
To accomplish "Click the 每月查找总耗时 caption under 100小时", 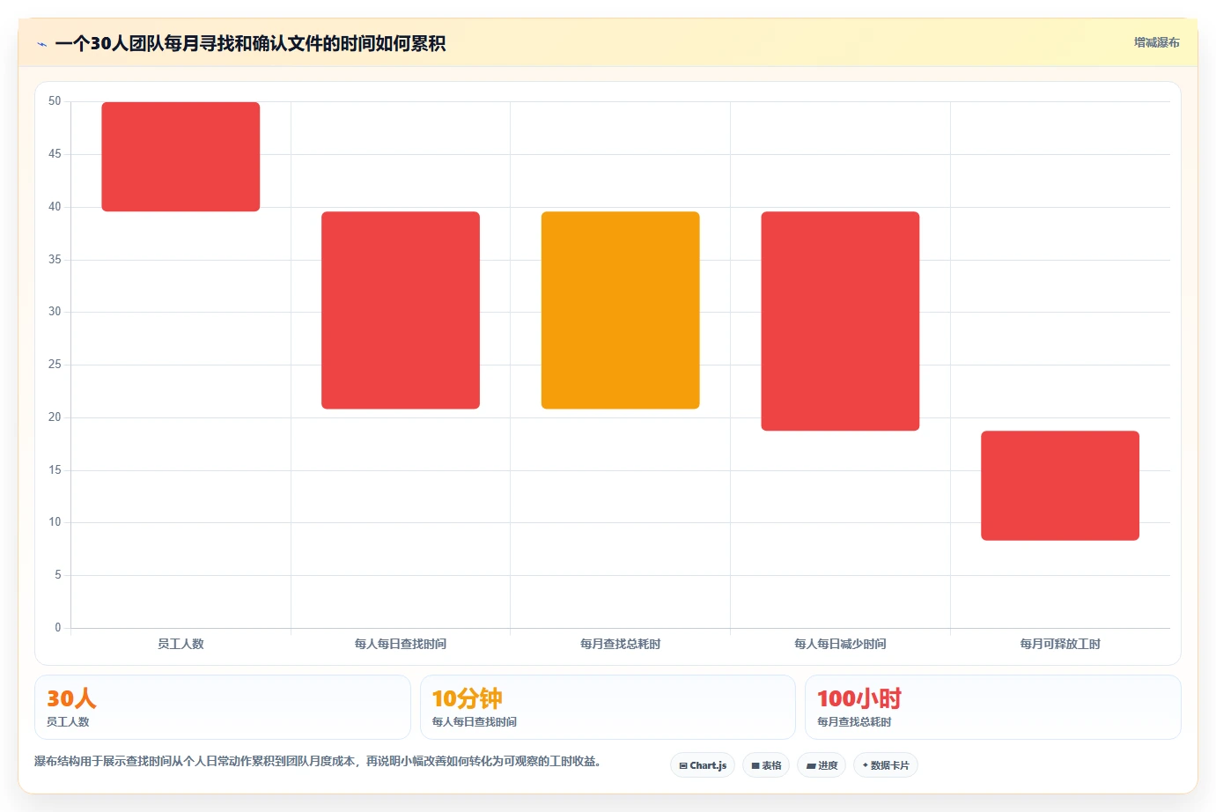I will click(x=854, y=721).
